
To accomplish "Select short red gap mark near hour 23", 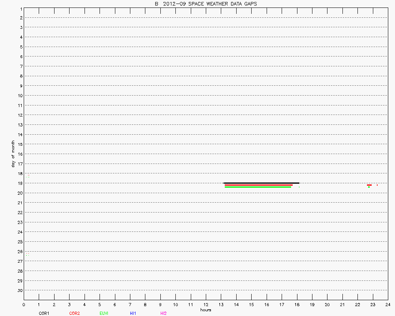I will 369,185.
